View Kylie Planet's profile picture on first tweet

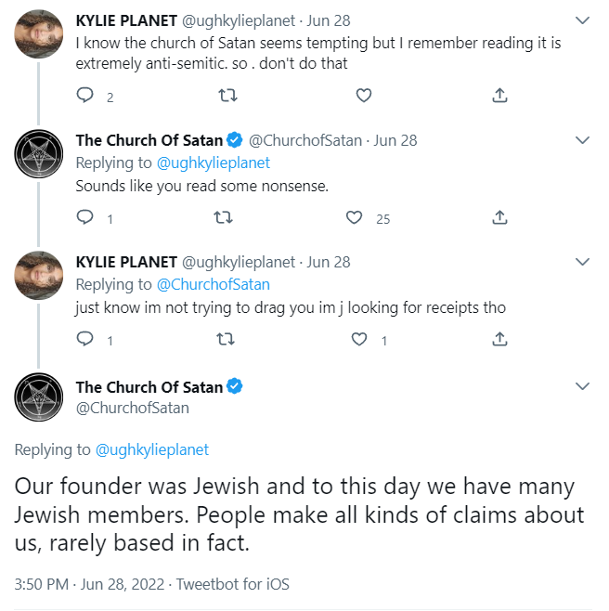[x=38, y=34]
